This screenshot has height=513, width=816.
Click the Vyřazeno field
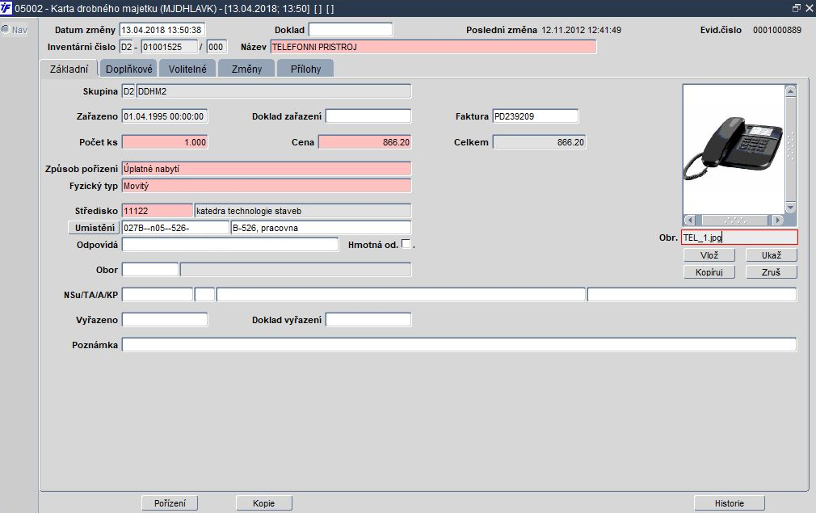165,319
